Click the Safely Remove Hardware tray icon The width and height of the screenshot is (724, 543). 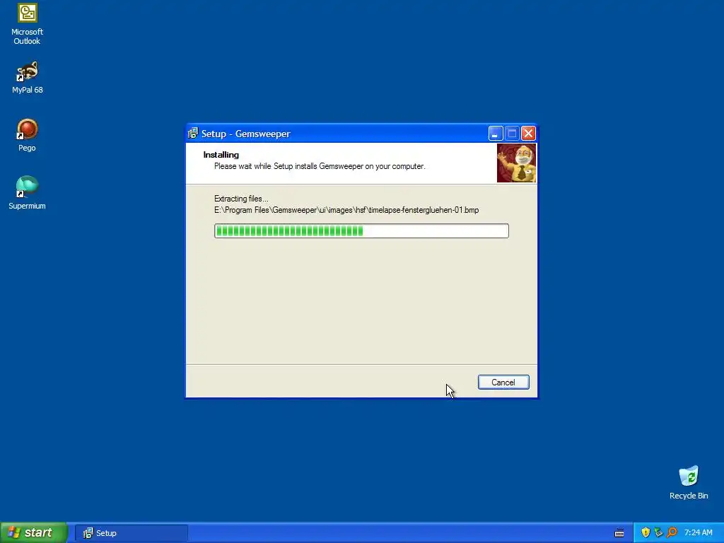point(658,533)
